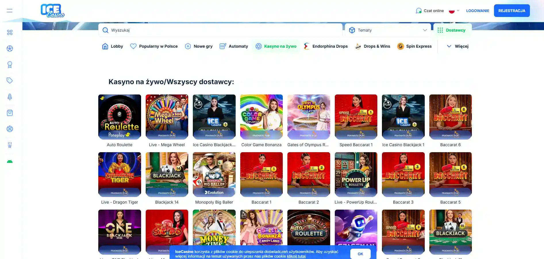The width and height of the screenshot is (544, 259).
Task: Expand the Polish flag language selector
Action: (454, 11)
